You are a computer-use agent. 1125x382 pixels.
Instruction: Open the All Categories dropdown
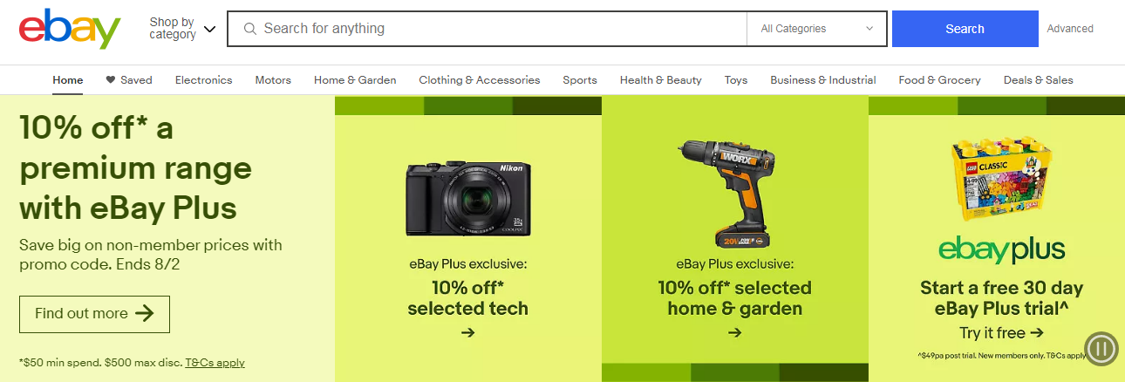tap(817, 29)
